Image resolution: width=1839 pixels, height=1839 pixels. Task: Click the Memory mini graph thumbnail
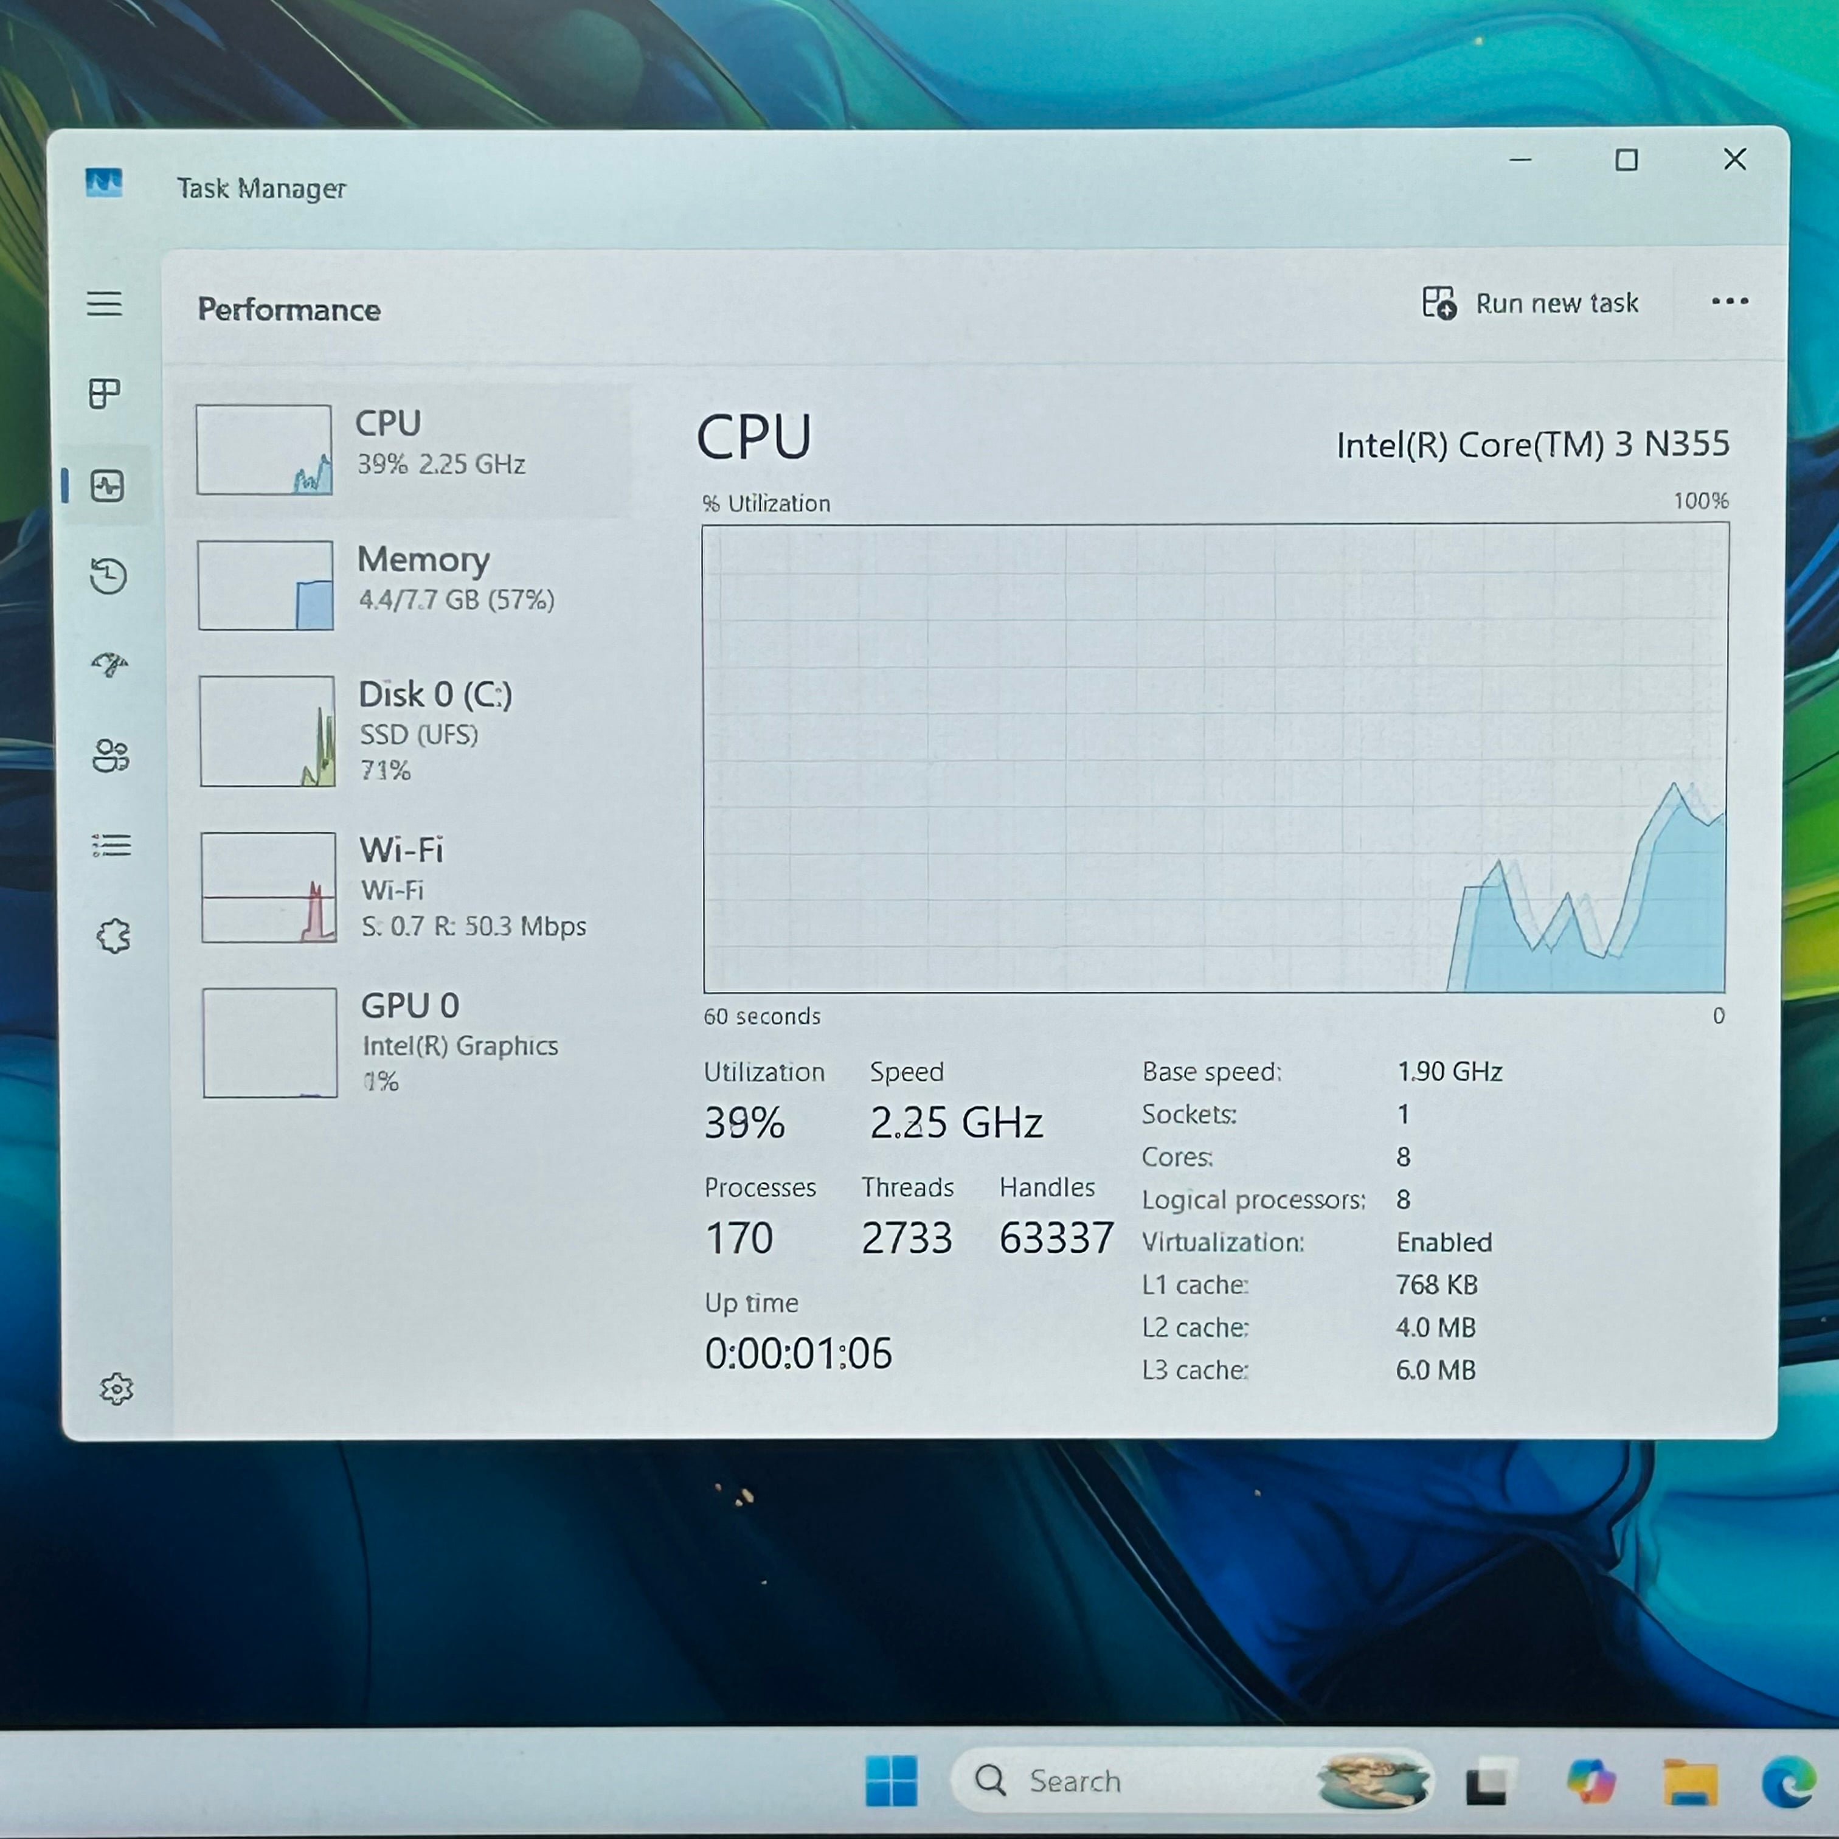(x=266, y=586)
